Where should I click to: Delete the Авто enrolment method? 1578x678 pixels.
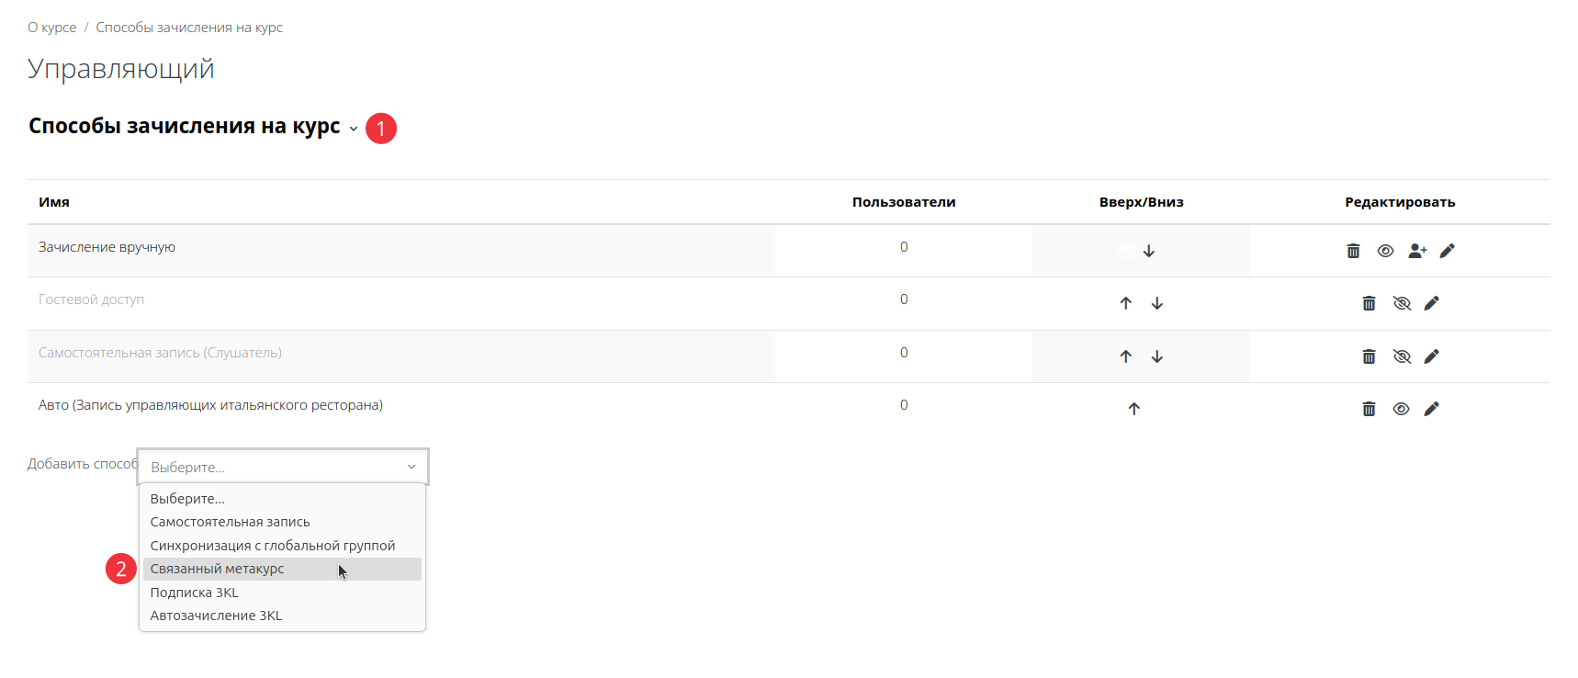click(x=1369, y=409)
